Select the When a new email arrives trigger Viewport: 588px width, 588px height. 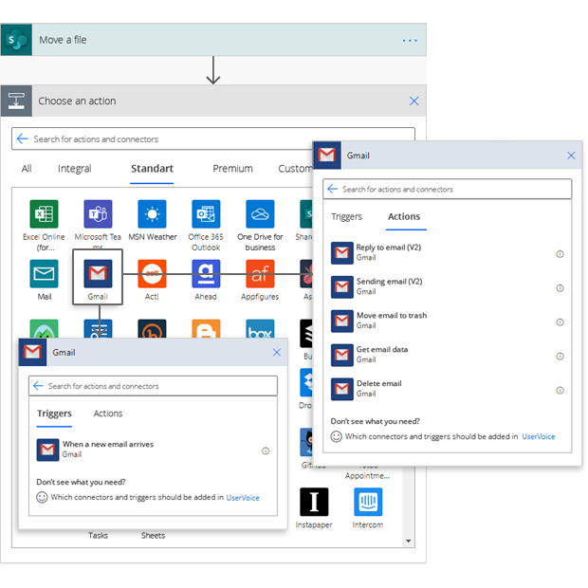(x=107, y=449)
